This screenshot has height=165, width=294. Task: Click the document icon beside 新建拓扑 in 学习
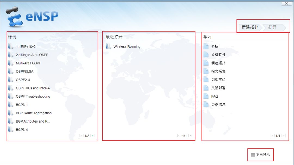pyautogui.click(x=206, y=63)
